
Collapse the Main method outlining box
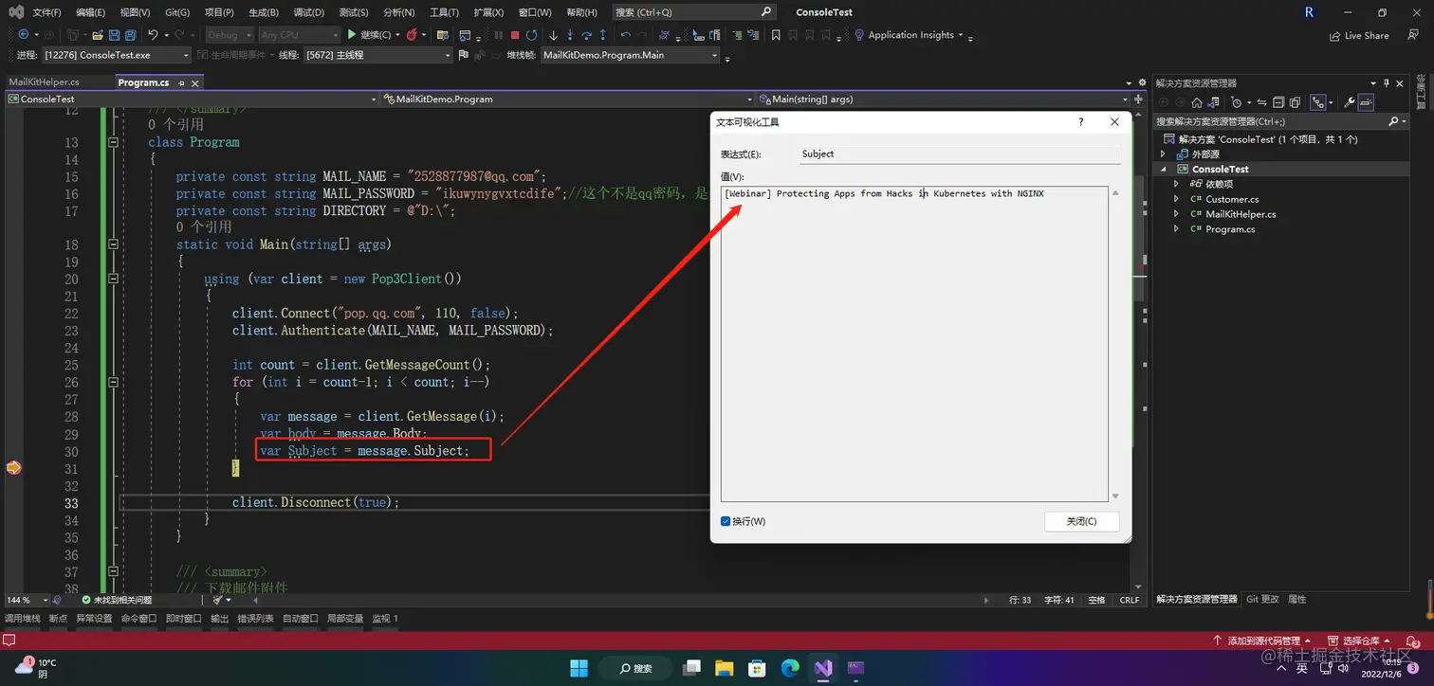click(x=114, y=244)
